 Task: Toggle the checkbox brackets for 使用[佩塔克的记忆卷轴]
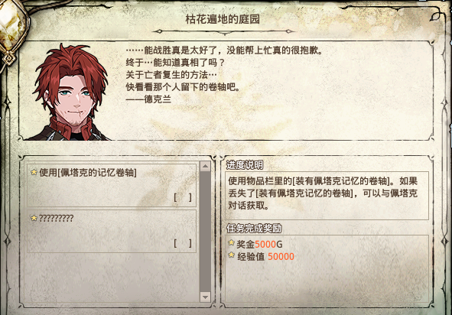(x=183, y=197)
